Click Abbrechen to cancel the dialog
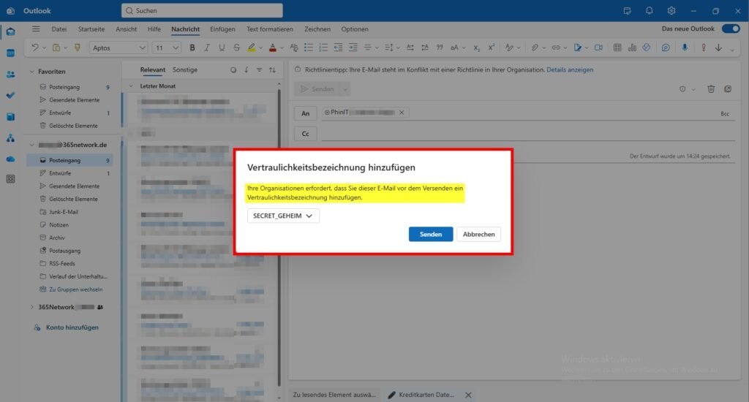 coord(479,235)
